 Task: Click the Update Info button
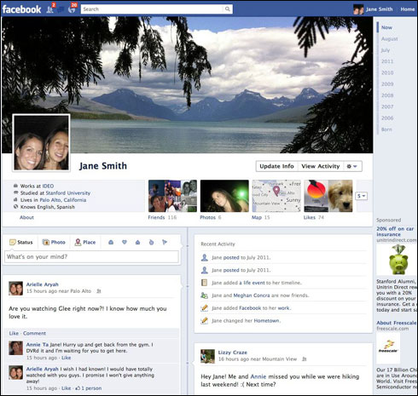pyautogui.click(x=276, y=166)
